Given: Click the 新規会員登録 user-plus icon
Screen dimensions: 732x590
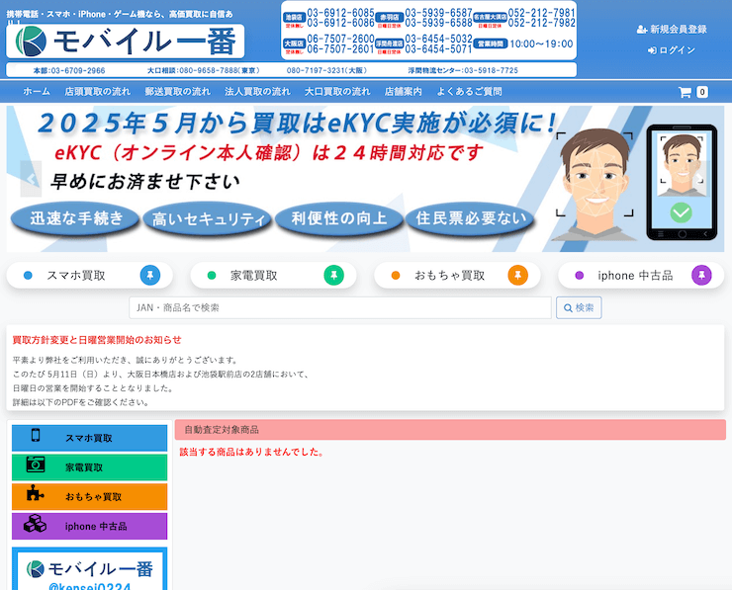Looking at the screenshot, I should pos(642,30).
